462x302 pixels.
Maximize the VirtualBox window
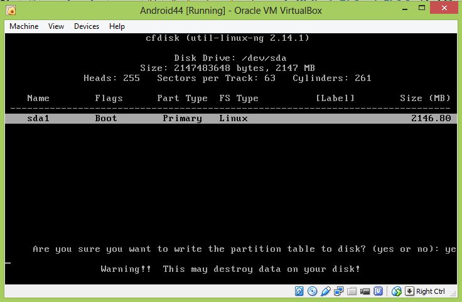422,8
